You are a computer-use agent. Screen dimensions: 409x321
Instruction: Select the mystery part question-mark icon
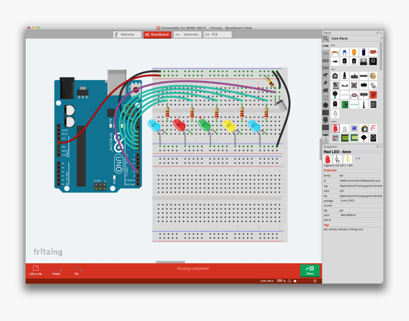coord(373,62)
